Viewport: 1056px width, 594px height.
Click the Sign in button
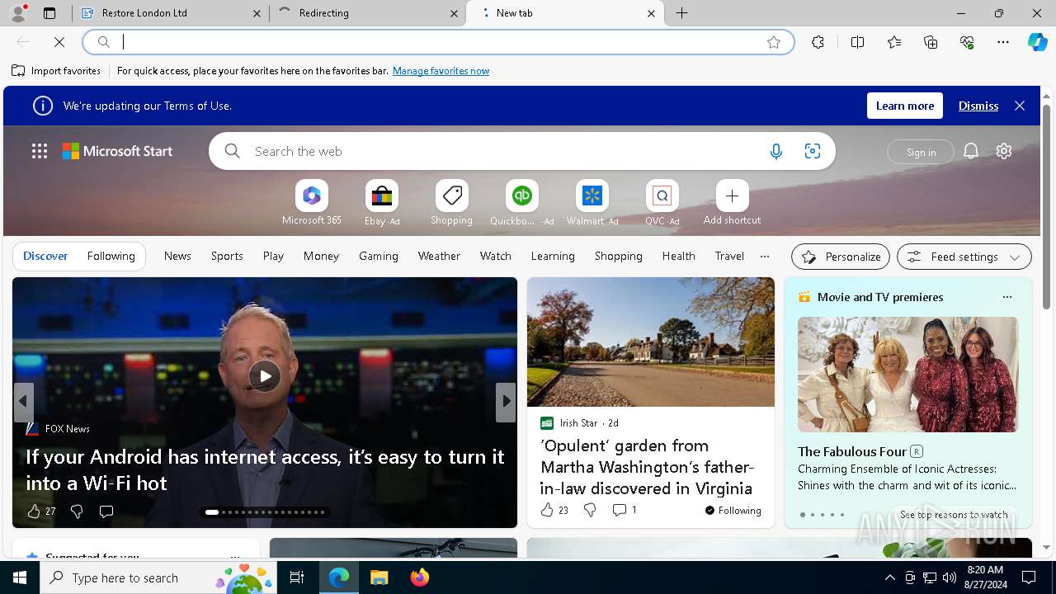click(921, 152)
